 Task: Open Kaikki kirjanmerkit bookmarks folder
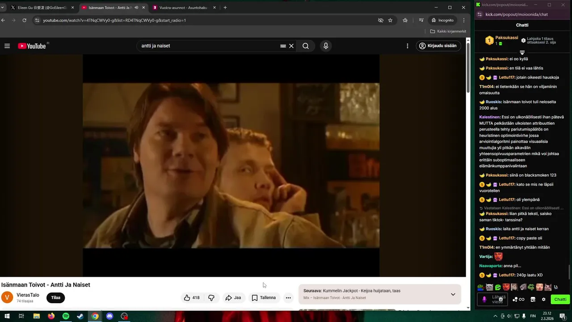[448, 31]
